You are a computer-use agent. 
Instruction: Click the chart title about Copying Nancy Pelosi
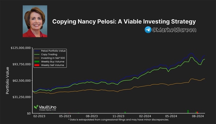(124, 21)
